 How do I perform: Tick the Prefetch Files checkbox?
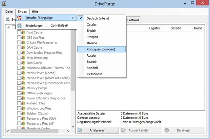(x=19, y=103)
